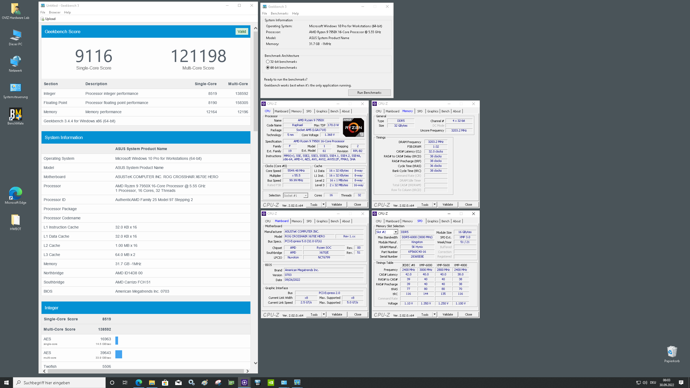
Task: Switch to Mainboard tab in CPU-Z CPU window
Action: point(281,111)
